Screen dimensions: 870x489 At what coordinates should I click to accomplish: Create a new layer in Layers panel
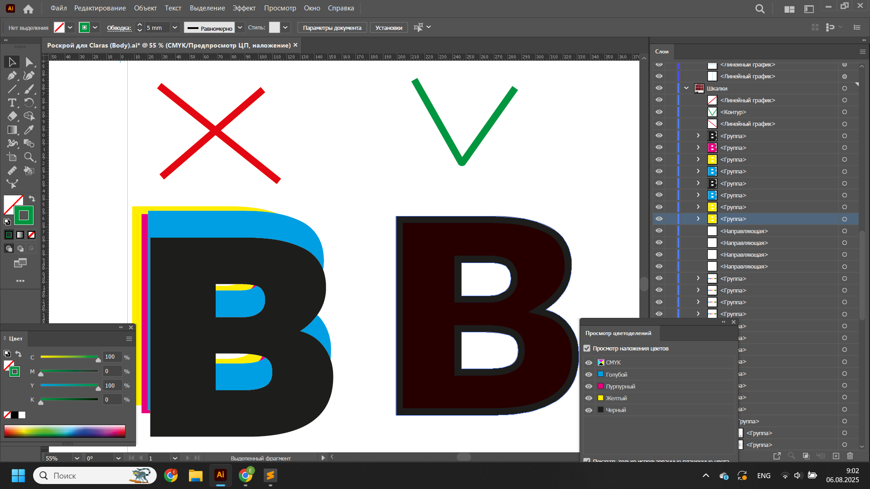[x=836, y=456]
